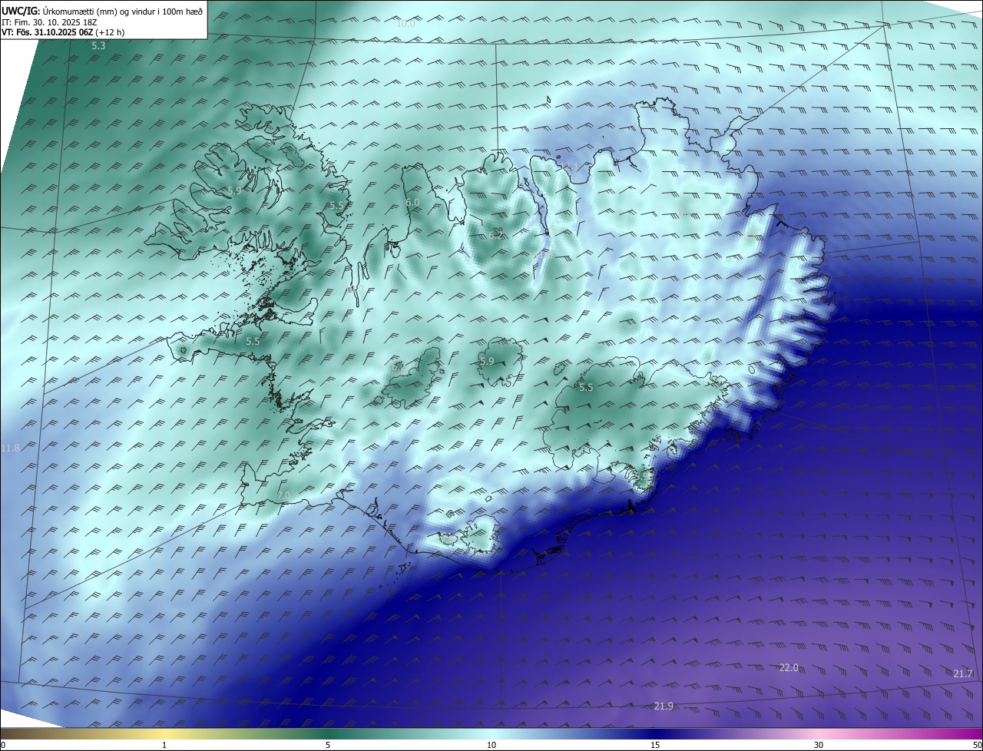
Task: Click the 5.3 value label on the map
Action: (x=98, y=46)
